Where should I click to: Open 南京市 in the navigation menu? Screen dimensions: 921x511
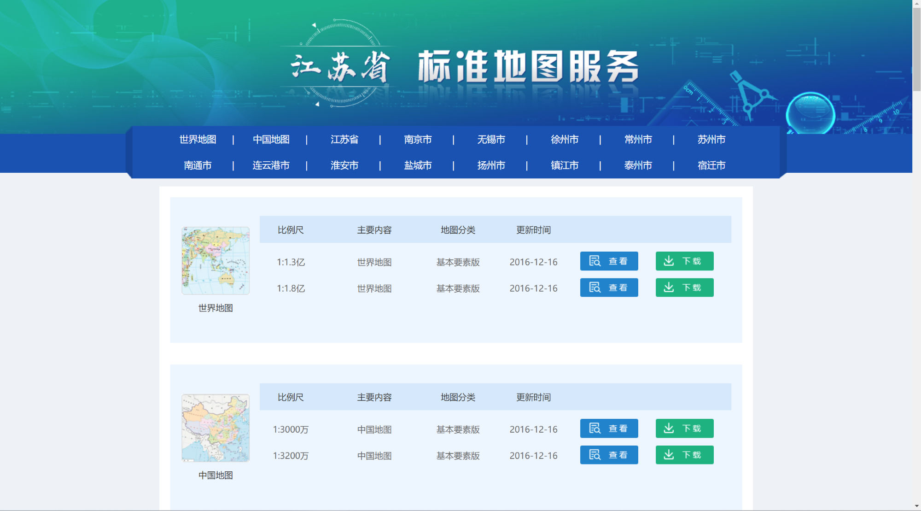click(418, 139)
